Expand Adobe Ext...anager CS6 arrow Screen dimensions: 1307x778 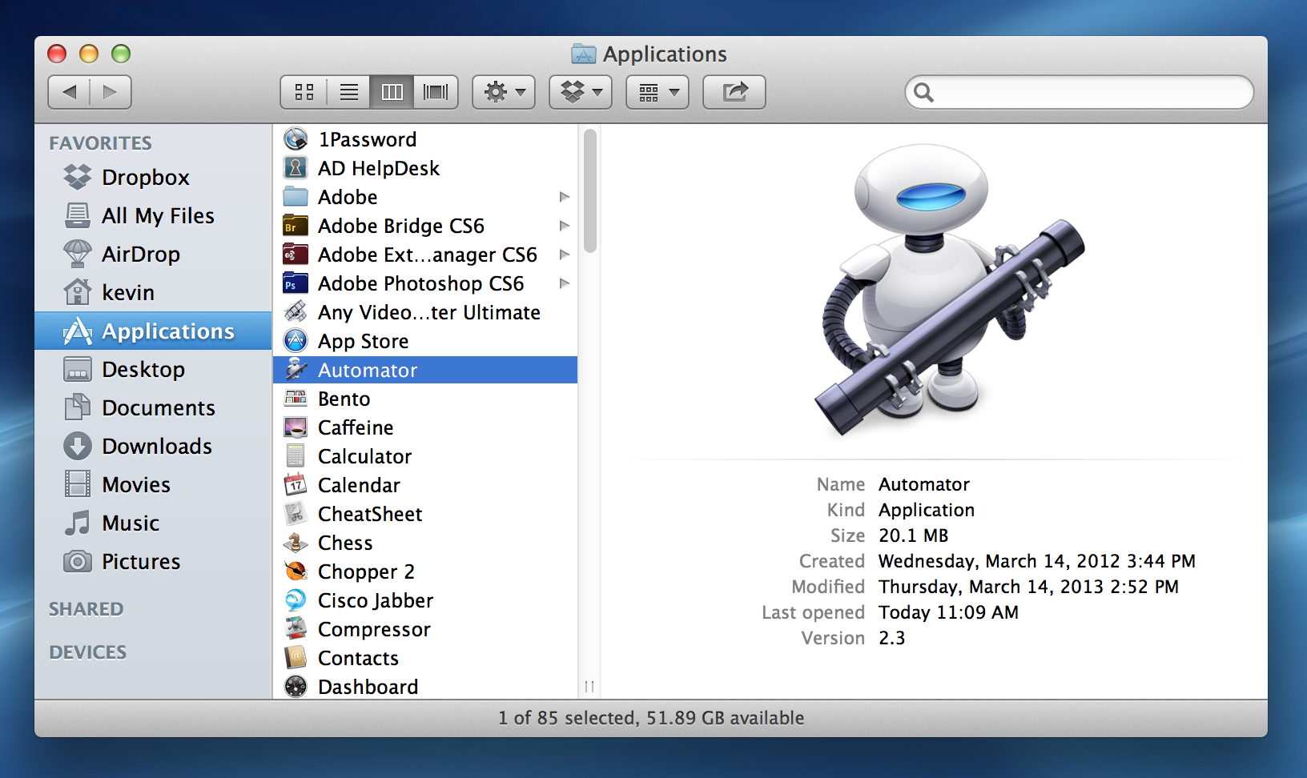tap(565, 255)
